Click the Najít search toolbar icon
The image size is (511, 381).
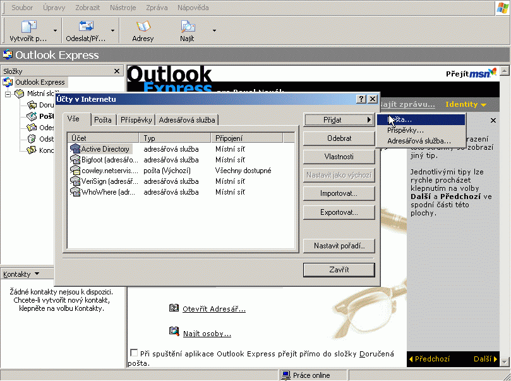point(188,27)
